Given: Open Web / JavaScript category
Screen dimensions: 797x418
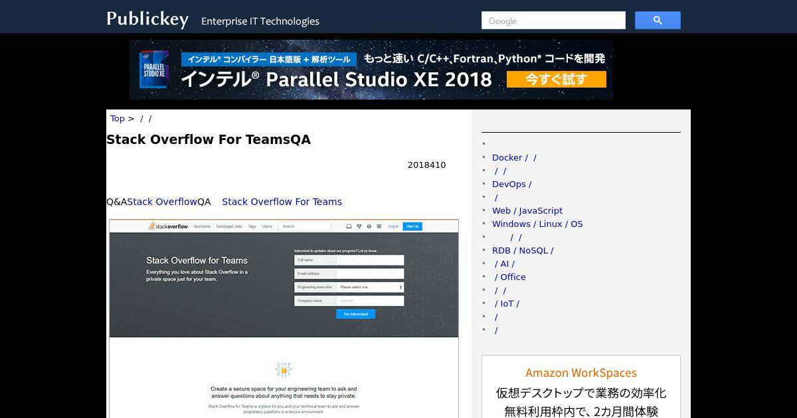Looking at the screenshot, I should point(527,211).
